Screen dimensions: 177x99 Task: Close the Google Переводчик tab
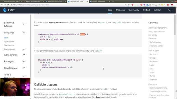[110, 2]
